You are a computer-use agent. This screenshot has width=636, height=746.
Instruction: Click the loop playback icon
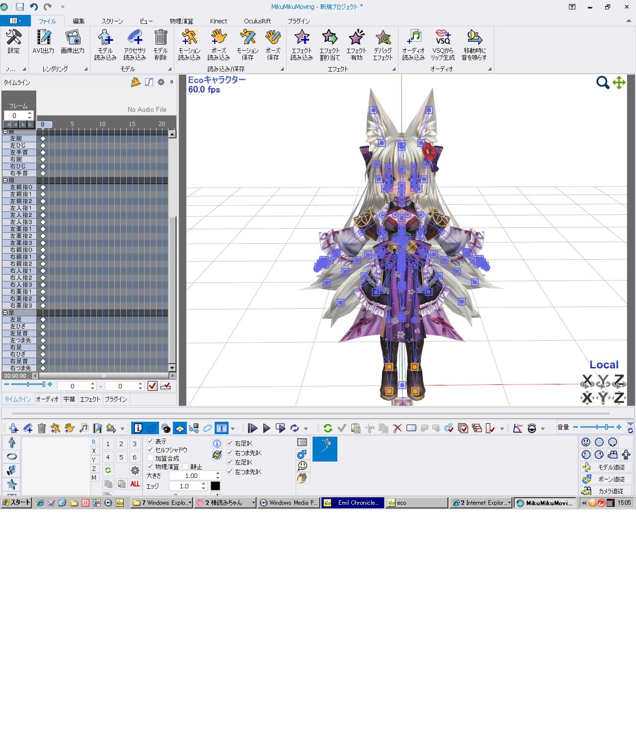(x=294, y=428)
